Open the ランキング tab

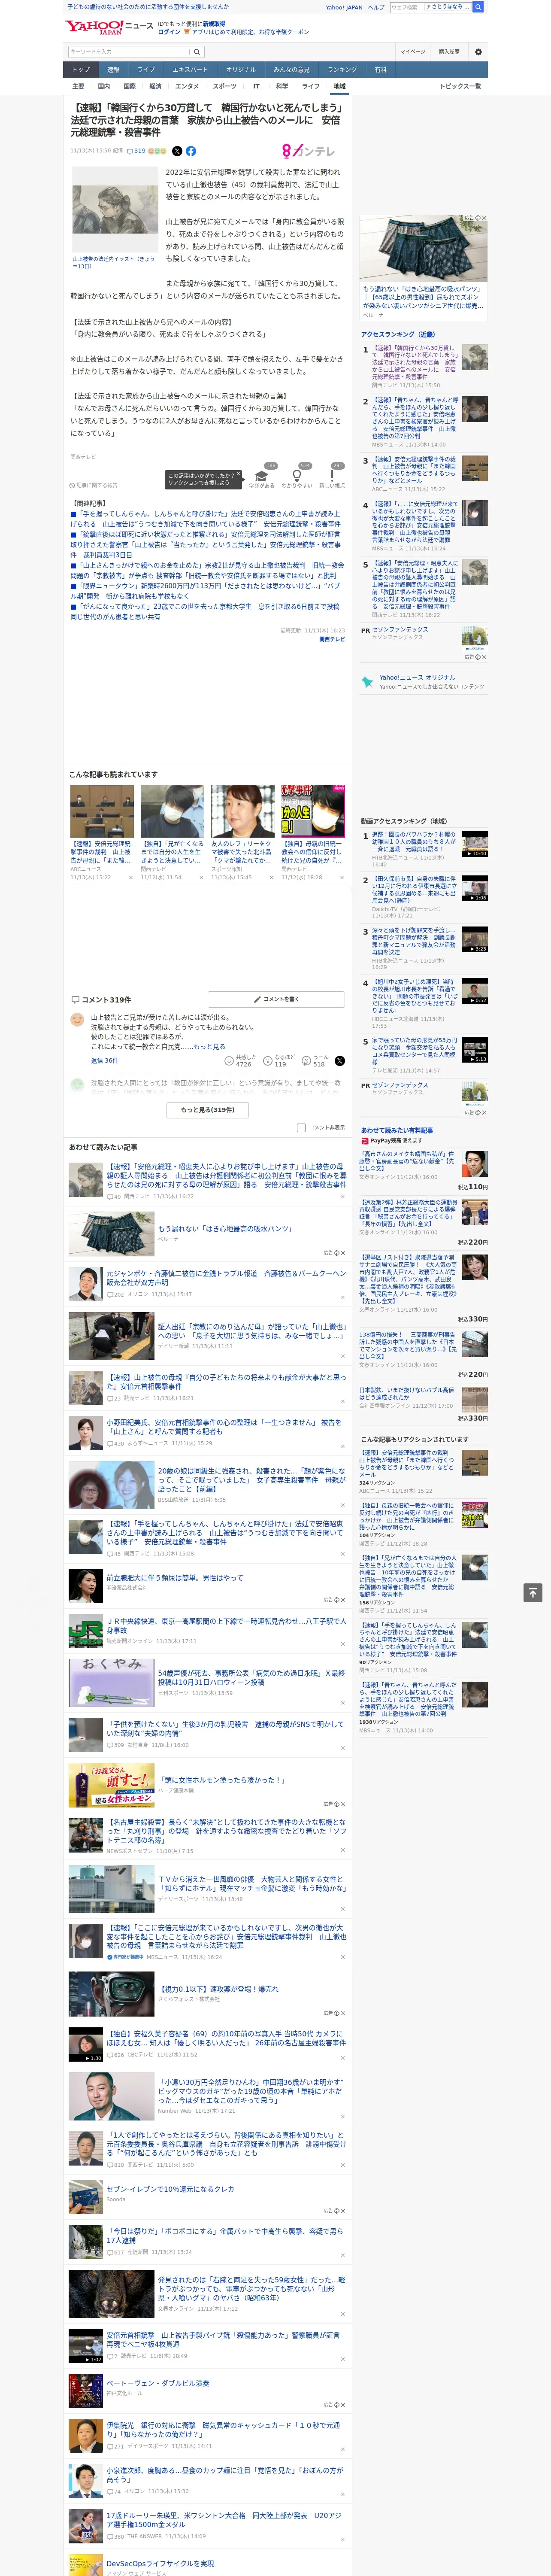pos(342,70)
